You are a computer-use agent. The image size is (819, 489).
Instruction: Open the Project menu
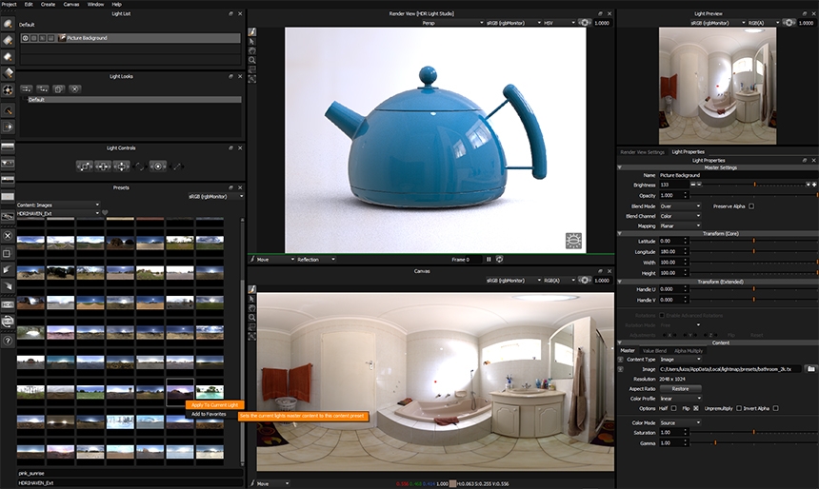[x=9, y=4]
